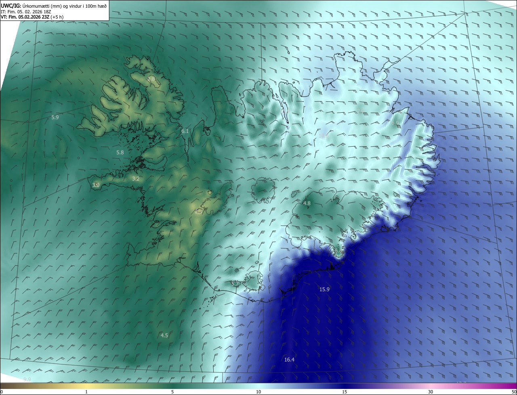Click the 6.1 value label
This screenshot has width=517, height=395.
point(185,131)
